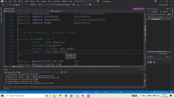The width and height of the screenshot is (174, 98).
Task: Focus the Search (Ctrl+Q) box
Action: point(87,1)
